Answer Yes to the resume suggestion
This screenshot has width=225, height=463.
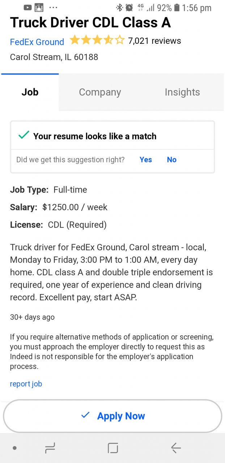(x=146, y=160)
